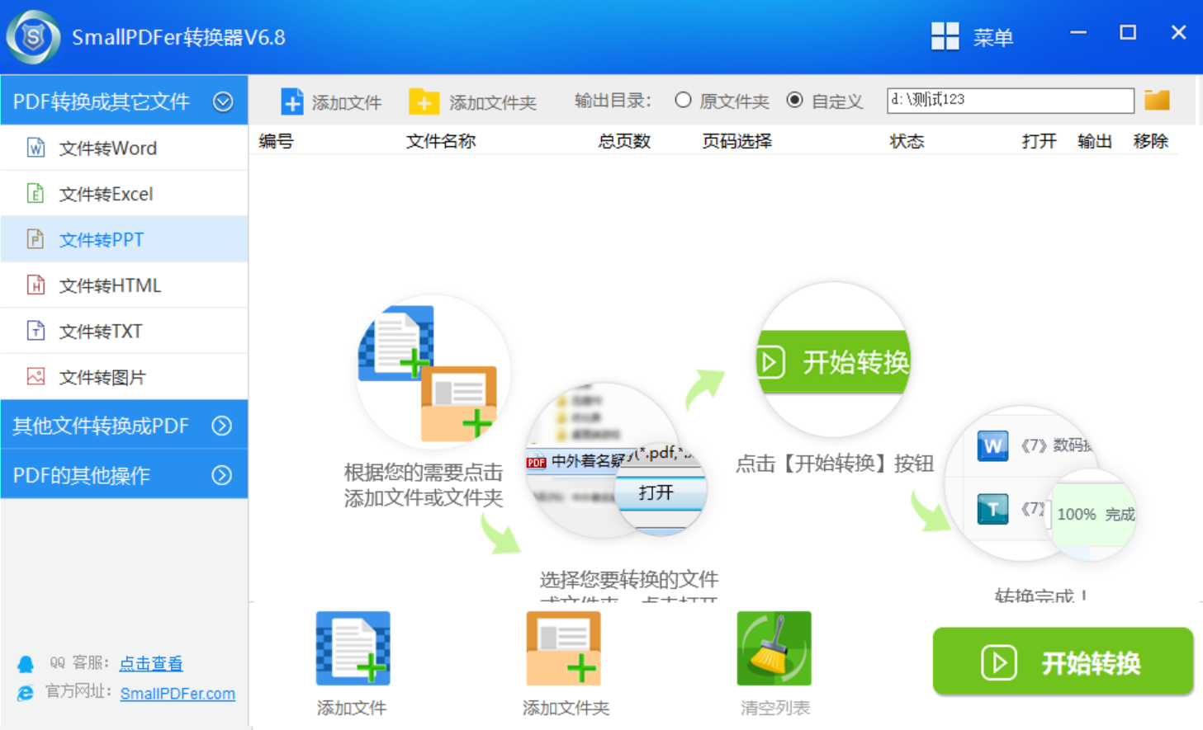The height and width of the screenshot is (730, 1203).
Task: Click the yellow 添加文件夹 toolbar icon
Action: pos(424,101)
